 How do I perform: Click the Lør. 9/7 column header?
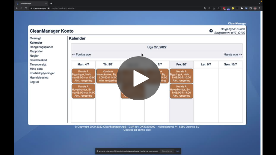tap(206, 64)
